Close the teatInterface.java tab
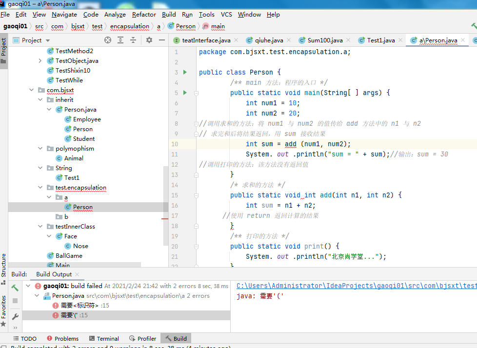Viewport: 477px width, 348px height. [x=236, y=40]
